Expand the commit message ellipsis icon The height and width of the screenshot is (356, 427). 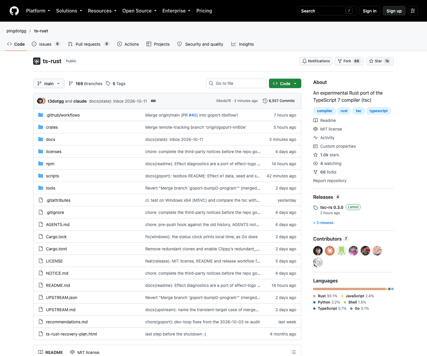(x=153, y=101)
